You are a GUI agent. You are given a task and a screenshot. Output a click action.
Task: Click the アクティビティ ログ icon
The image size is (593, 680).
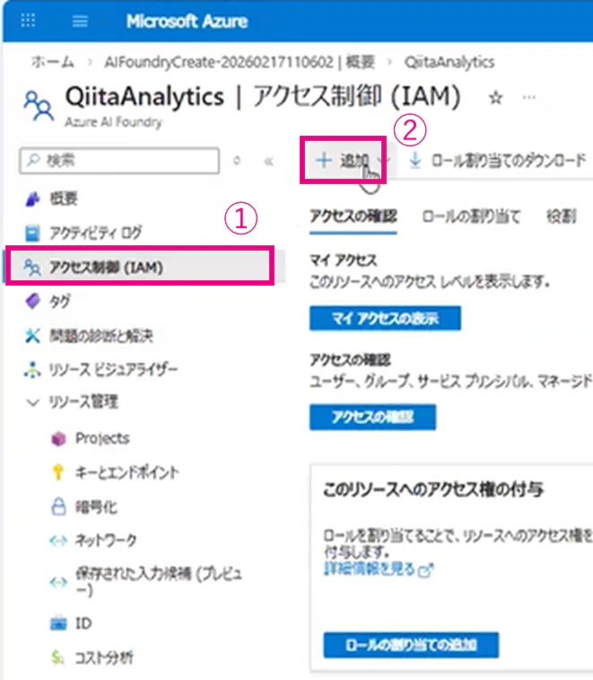(32, 233)
